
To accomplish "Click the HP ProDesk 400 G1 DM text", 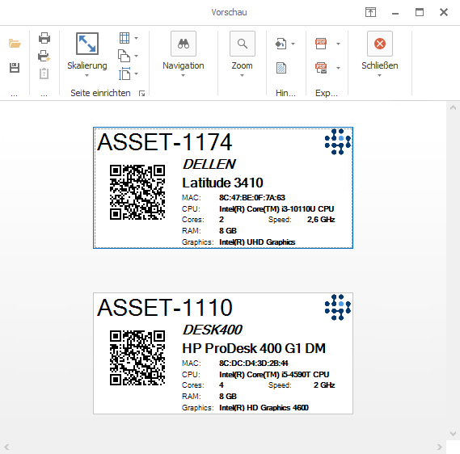I will (254, 348).
